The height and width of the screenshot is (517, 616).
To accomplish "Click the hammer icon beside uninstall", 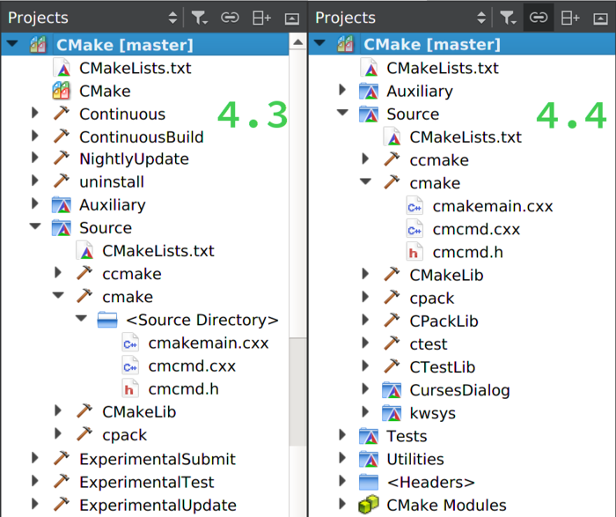I will (61, 181).
